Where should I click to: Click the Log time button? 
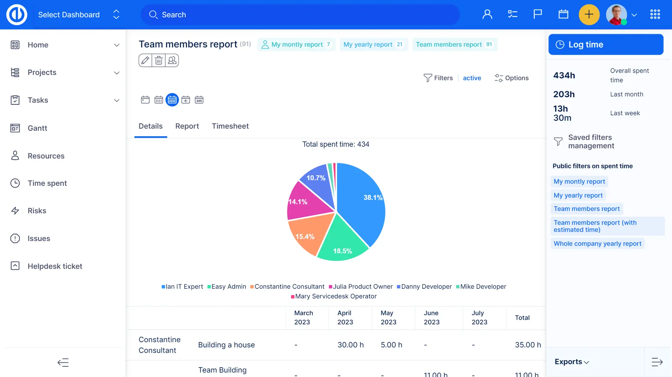(605, 44)
